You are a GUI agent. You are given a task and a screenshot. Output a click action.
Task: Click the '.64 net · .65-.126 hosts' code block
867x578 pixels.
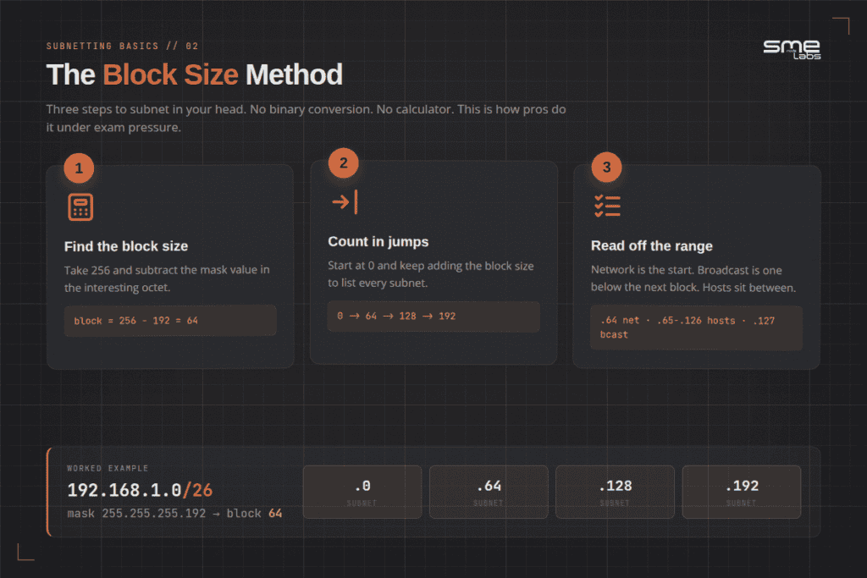pos(696,328)
